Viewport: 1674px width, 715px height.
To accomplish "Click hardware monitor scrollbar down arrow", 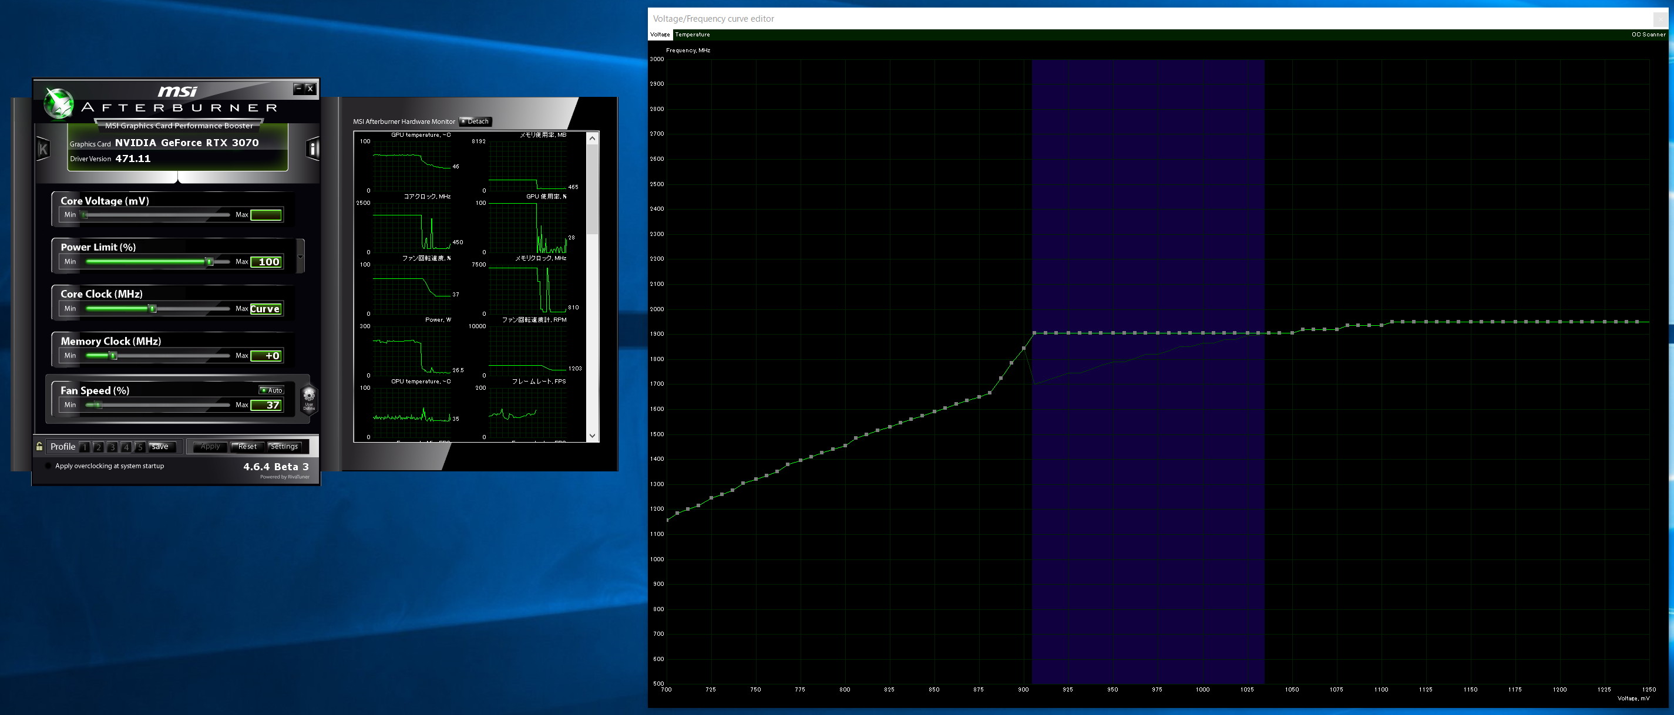I will 592,436.
